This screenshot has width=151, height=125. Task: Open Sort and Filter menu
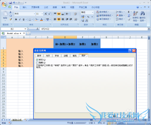135,16
